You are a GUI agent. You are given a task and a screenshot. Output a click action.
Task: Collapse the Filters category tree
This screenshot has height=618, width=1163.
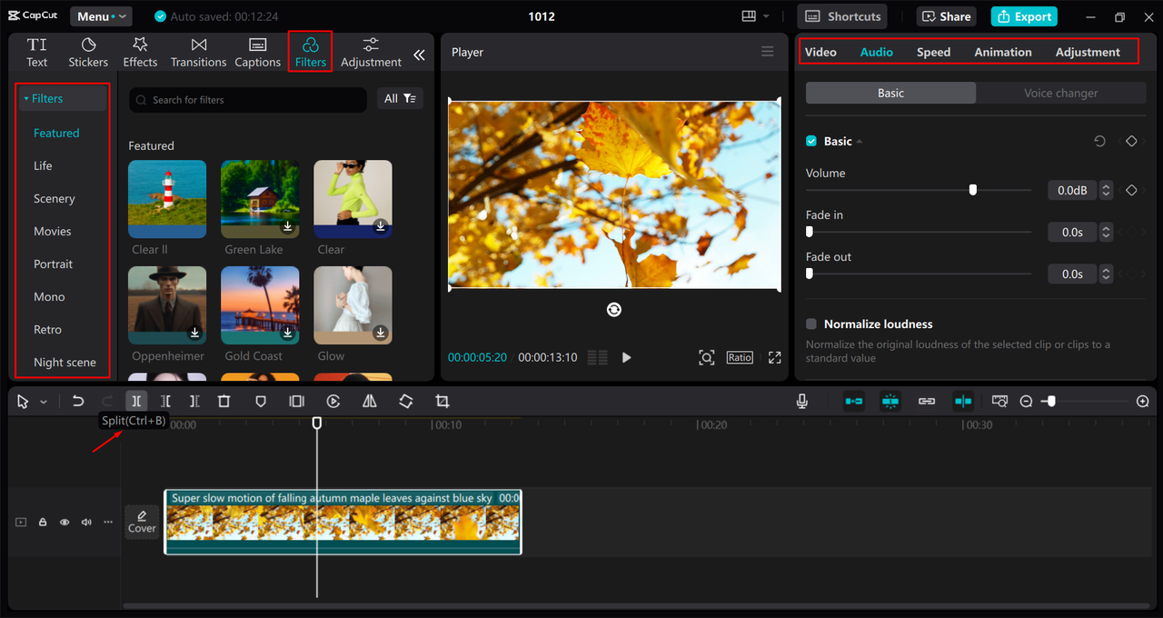(26, 98)
